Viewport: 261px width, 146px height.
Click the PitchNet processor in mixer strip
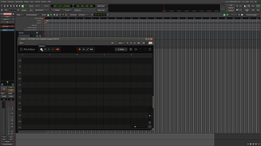pyautogui.click(x=8, y=26)
